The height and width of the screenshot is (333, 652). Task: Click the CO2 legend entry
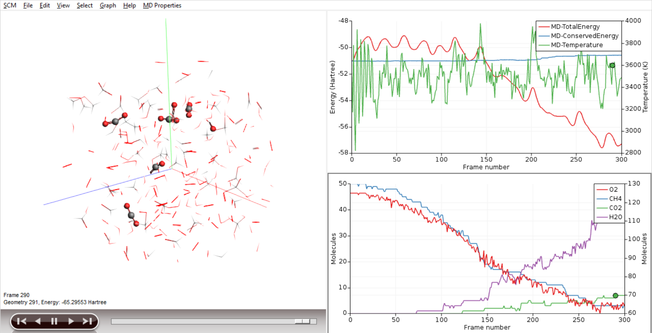[609, 208]
